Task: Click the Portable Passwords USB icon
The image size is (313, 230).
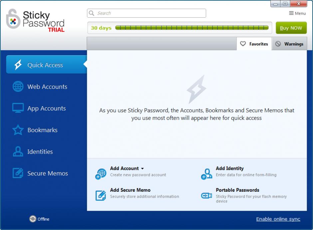Action: [x=206, y=196]
